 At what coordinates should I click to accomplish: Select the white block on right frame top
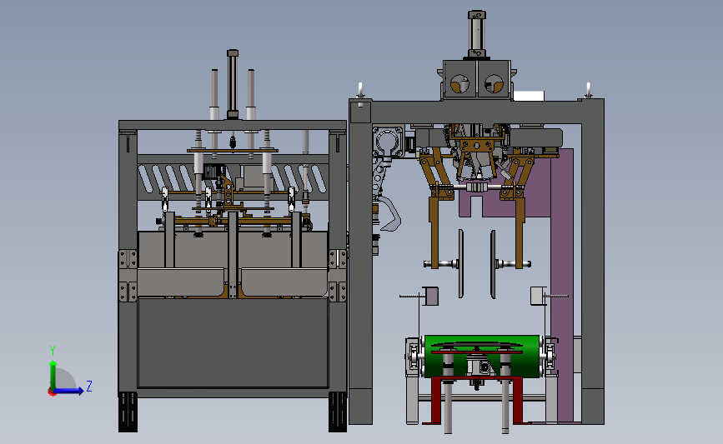(x=529, y=96)
